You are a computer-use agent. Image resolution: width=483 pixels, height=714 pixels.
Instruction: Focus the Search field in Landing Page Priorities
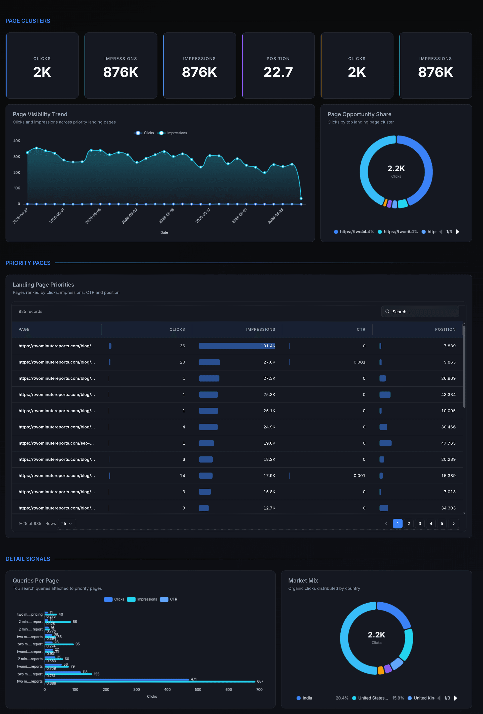(420, 312)
